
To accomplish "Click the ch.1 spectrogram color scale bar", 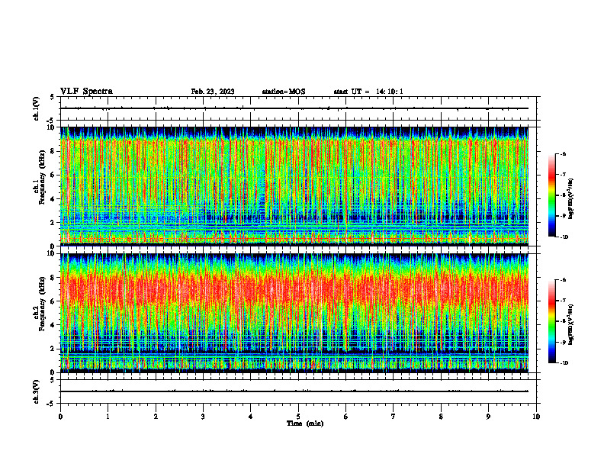I will [x=552, y=195].
